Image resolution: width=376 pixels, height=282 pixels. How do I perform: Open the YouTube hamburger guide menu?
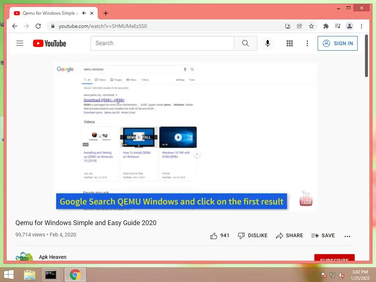coord(20,43)
